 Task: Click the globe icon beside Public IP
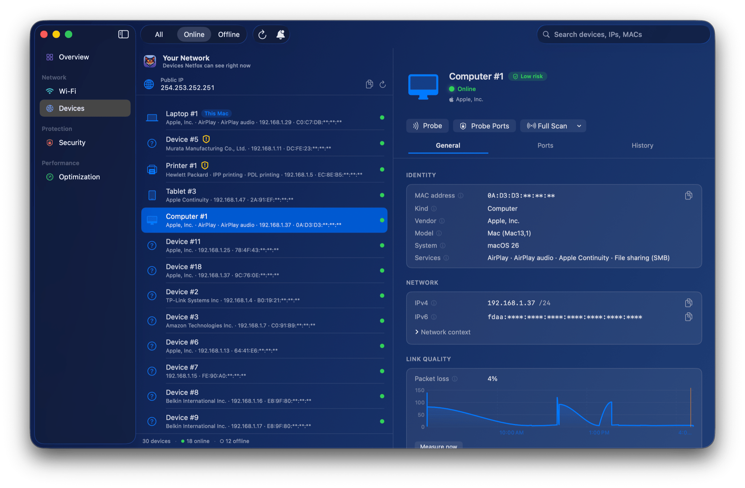[x=149, y=84]
